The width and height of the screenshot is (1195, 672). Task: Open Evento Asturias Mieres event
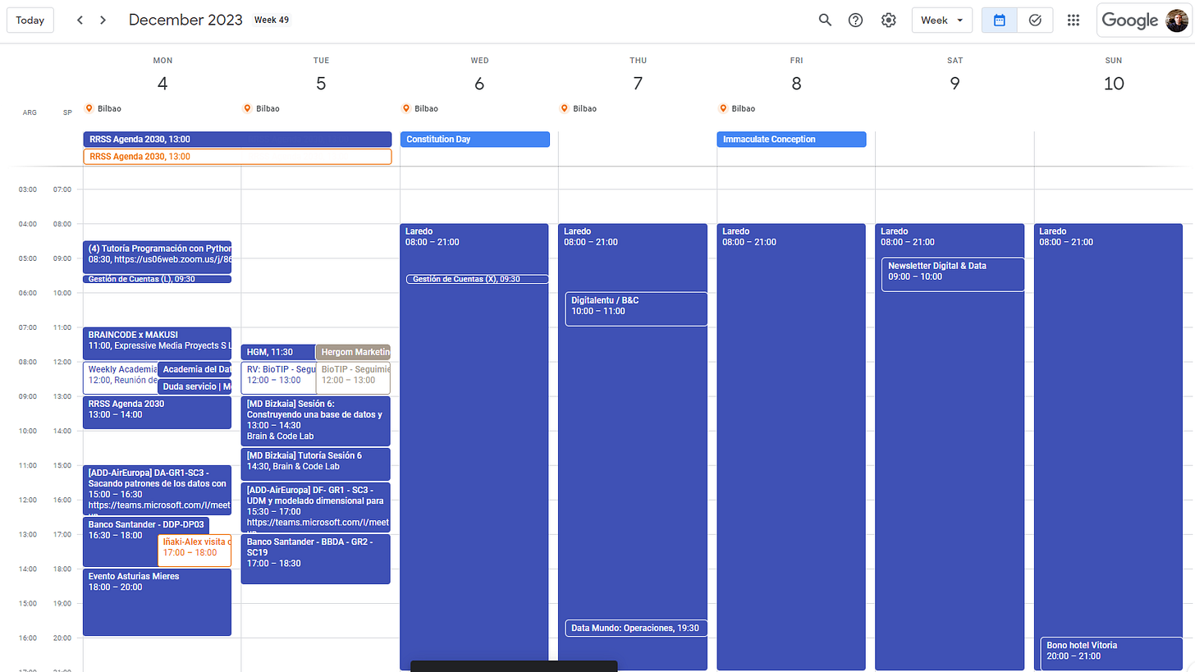coord(157,601)
